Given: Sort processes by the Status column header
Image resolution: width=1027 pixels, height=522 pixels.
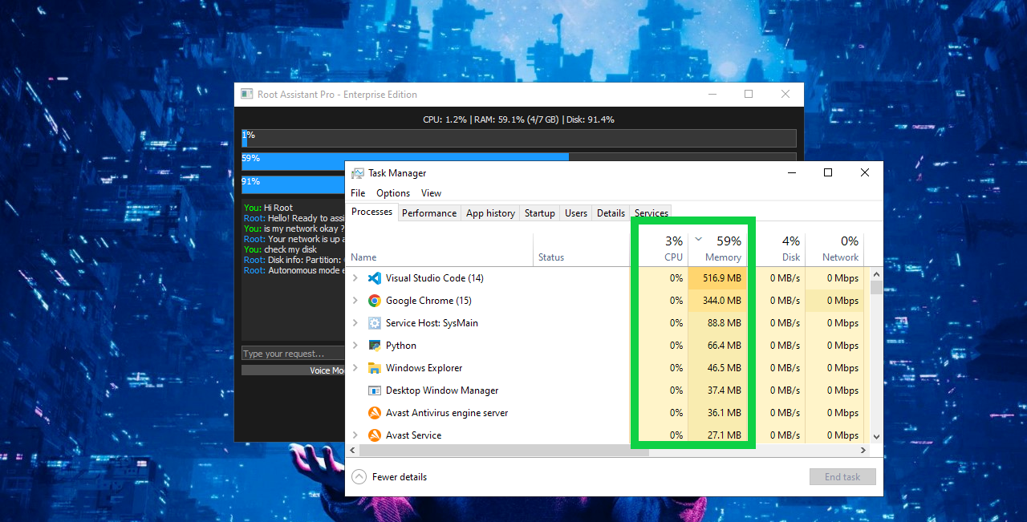Looking at the screenshot, I should click(582, 249).
